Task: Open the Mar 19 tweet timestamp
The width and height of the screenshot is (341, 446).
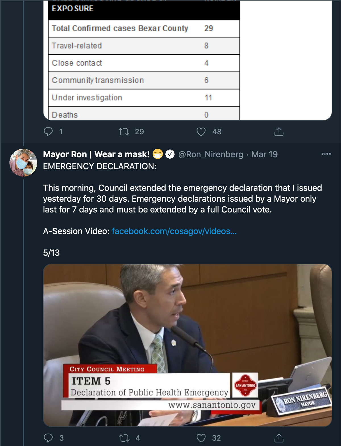Action: [264, 154]
